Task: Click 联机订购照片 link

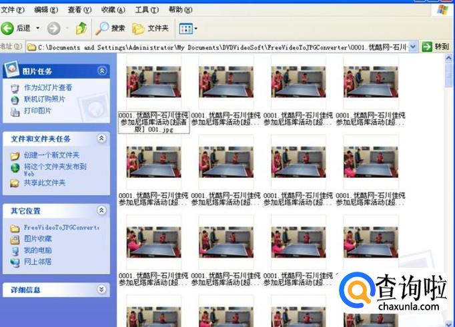Action: coord(45,99)
